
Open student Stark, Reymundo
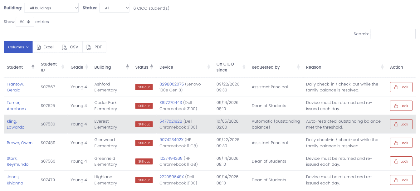tap(17, 161)
